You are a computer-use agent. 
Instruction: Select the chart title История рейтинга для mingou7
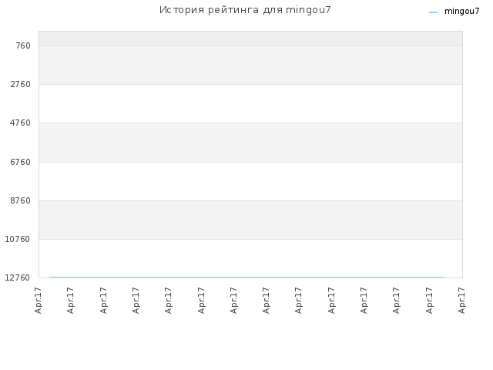click(x=245, y=10)
